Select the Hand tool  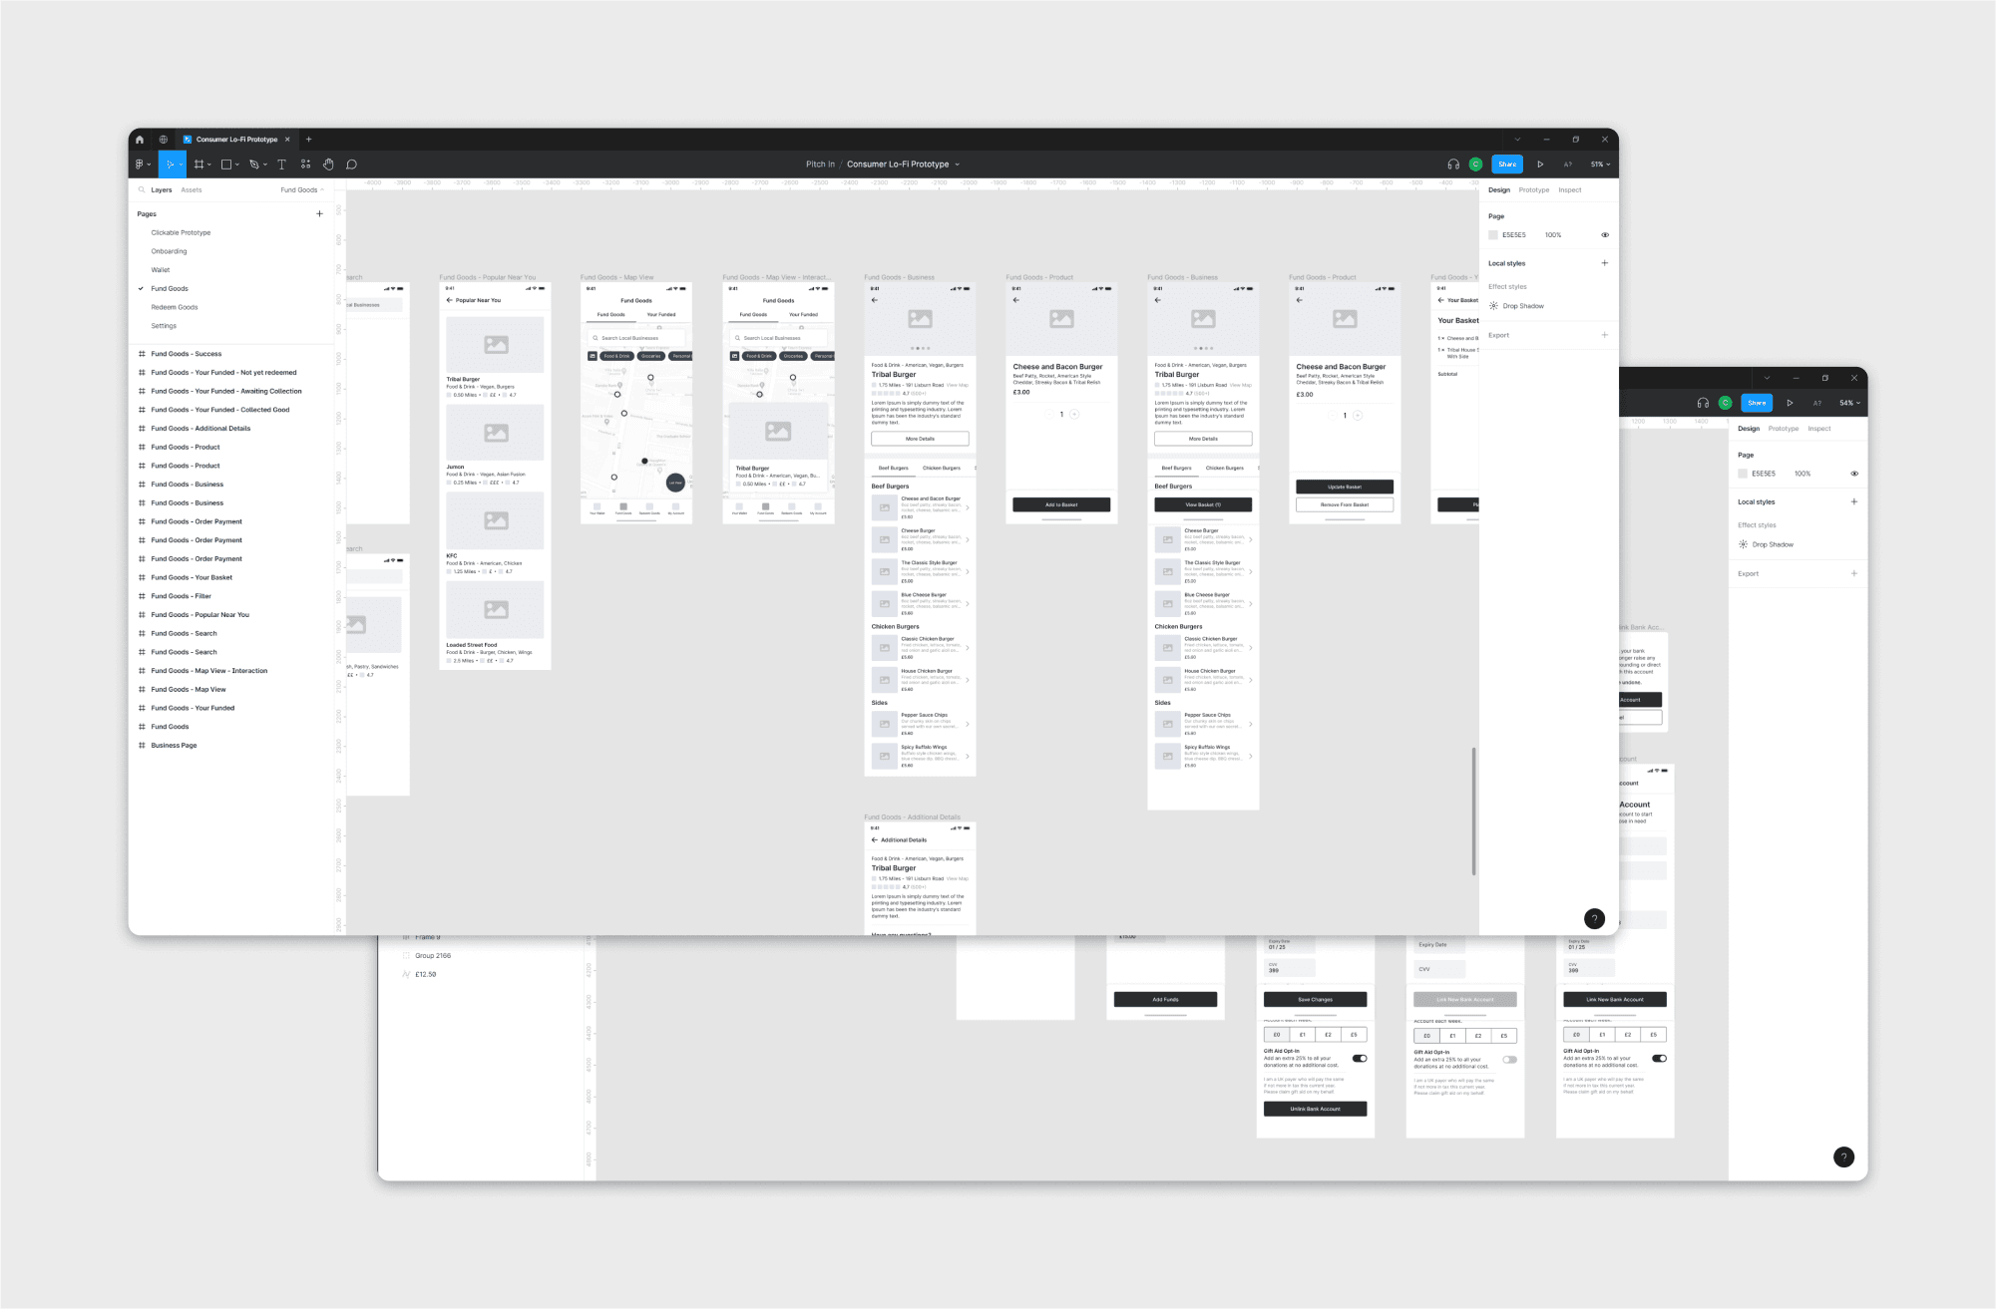[328, 164]
